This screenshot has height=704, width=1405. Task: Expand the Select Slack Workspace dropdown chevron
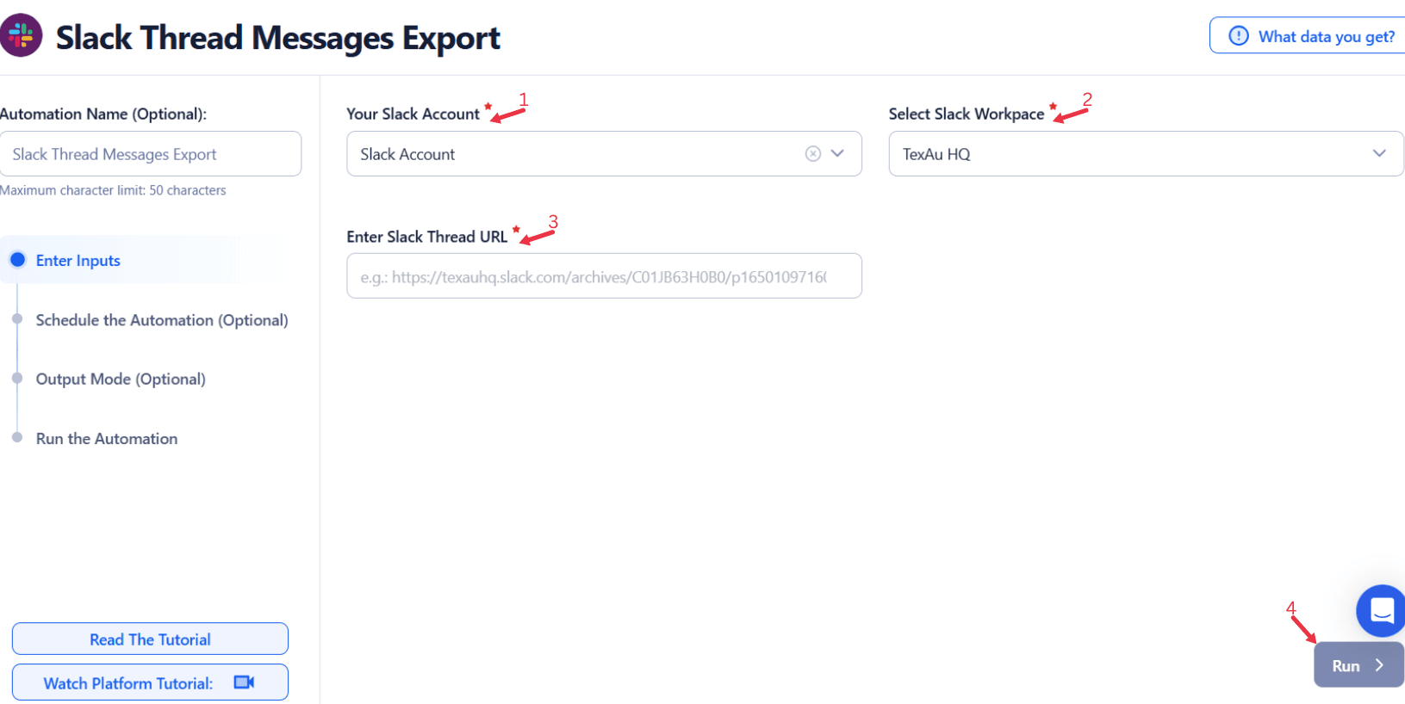tap(1379, 154)
